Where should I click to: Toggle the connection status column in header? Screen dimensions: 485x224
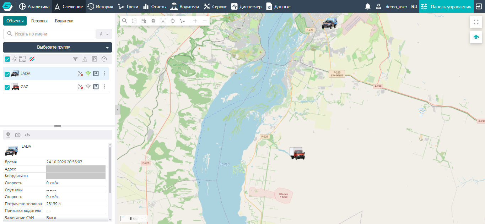click(75, 59)
